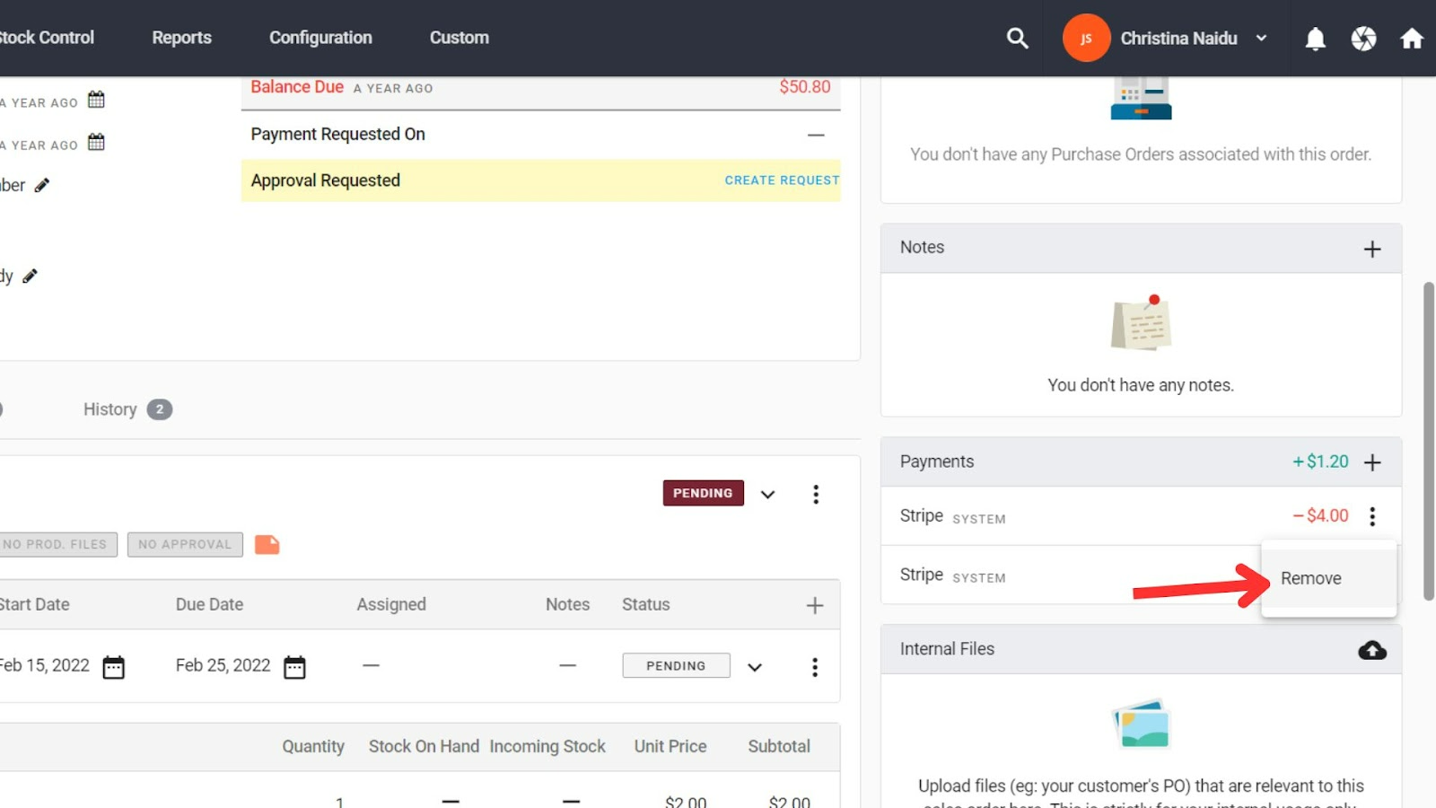Click the Unit Price column header

[x=670, y=746]
